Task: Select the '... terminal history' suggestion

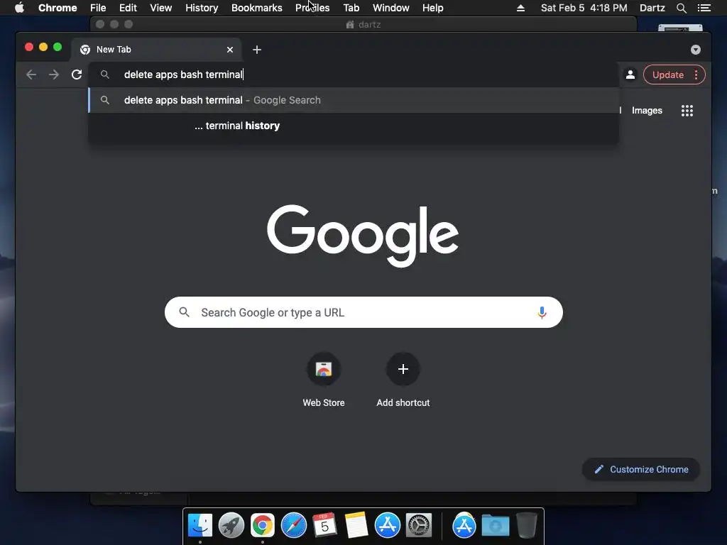Action: coord(354,126)
